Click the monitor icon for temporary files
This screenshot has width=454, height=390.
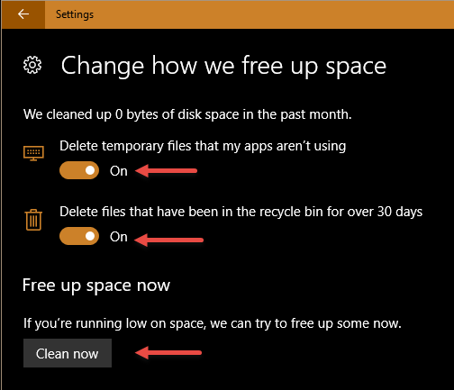[33, 153]
